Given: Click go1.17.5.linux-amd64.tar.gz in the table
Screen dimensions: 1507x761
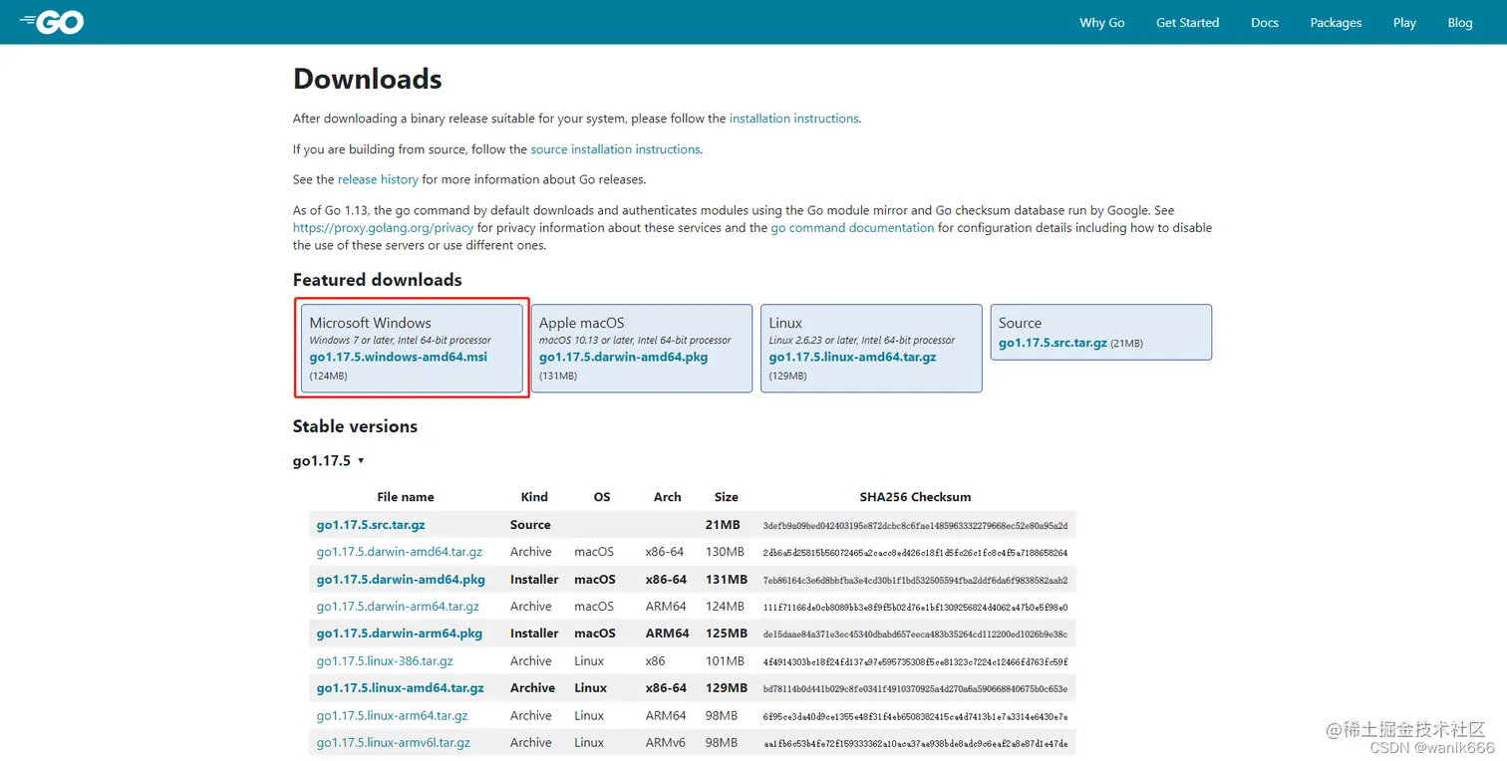Looking at the screenshot, I should point(401,688).
